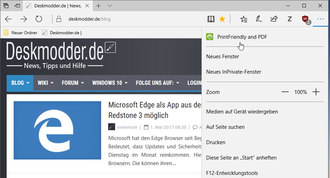Image resolution: width=330 pixels, height=178 pixels.
Task: Click the calendar icon beside article date
Action: point(146,127)
